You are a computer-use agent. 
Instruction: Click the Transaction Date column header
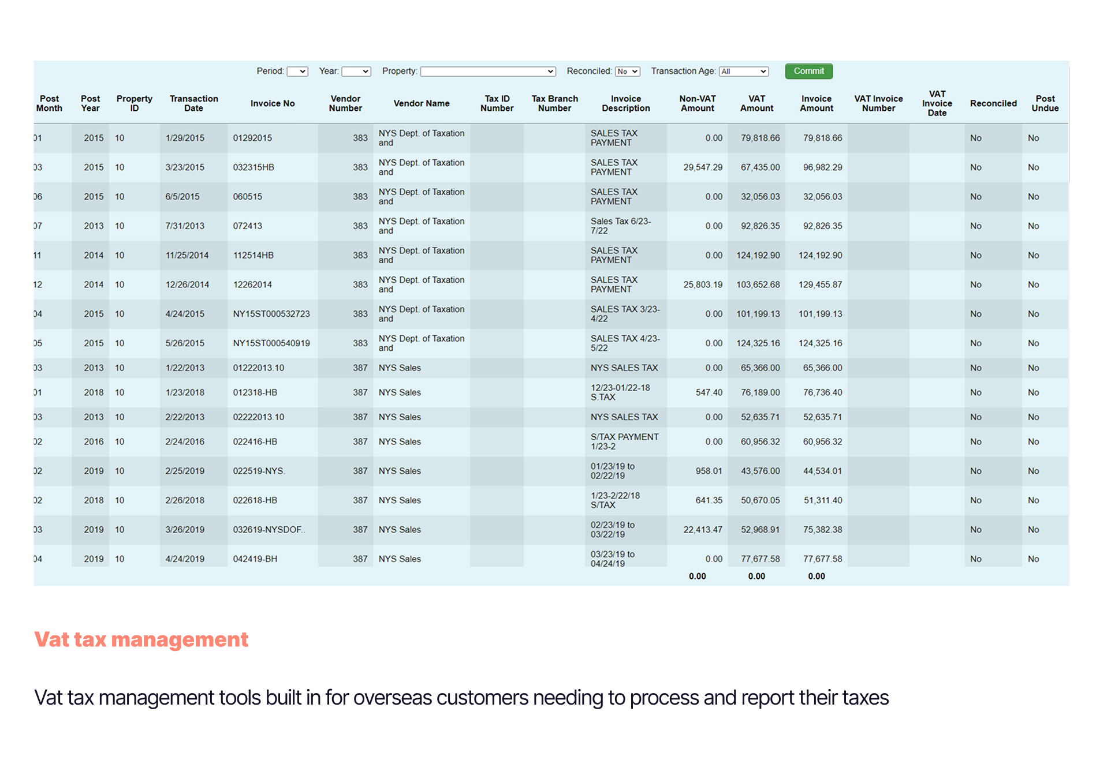tap(193, 103)
